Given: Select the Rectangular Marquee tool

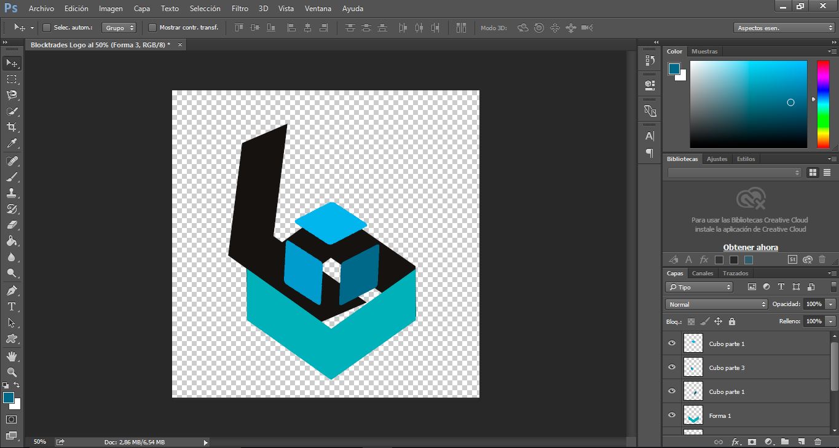Looking at the screenshot, I should coord(12,79).
